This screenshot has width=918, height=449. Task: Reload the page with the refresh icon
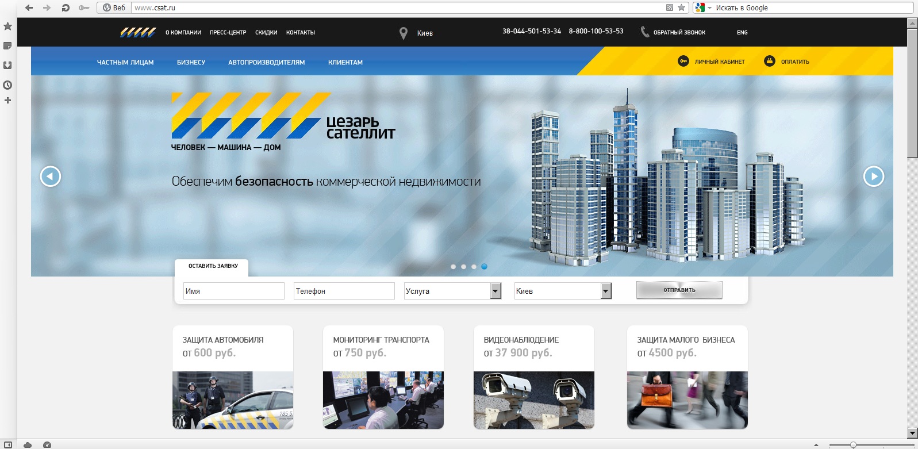click(x=66, y=7)
